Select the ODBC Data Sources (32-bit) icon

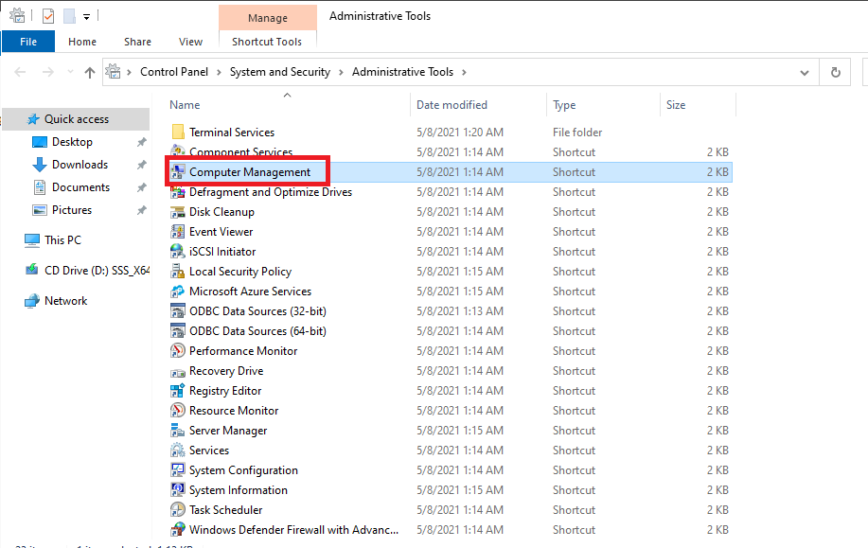[178, 311]
